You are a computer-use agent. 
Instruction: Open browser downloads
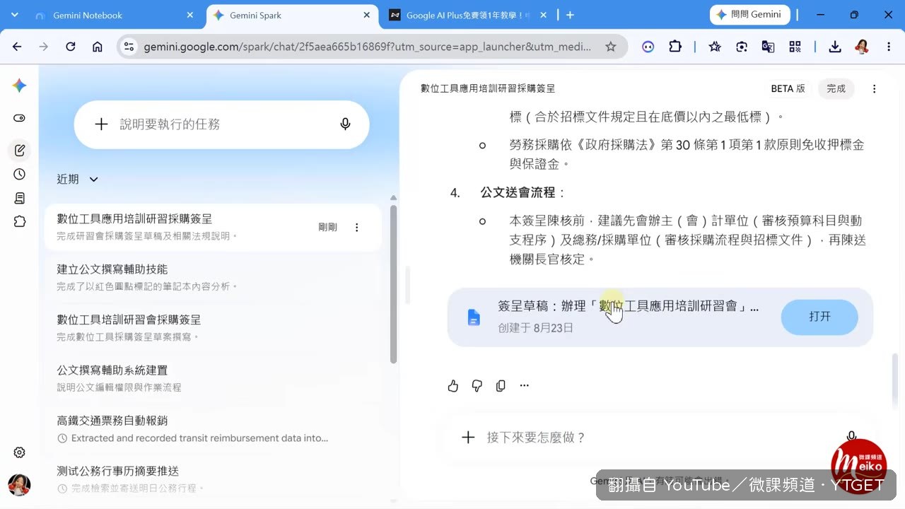point(835,47)
